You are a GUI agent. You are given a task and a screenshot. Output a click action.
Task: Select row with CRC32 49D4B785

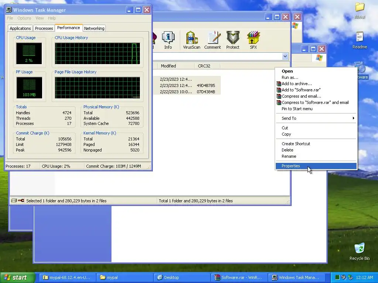tap(186, 85)
